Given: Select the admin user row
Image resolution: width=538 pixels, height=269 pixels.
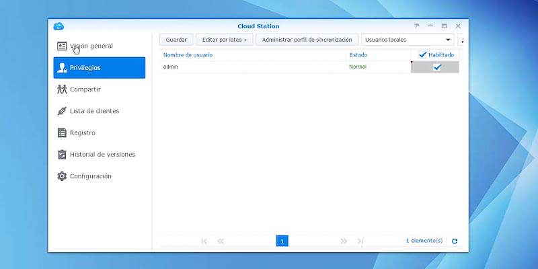Looking at the screenshot, I should [x=309, y=67].
